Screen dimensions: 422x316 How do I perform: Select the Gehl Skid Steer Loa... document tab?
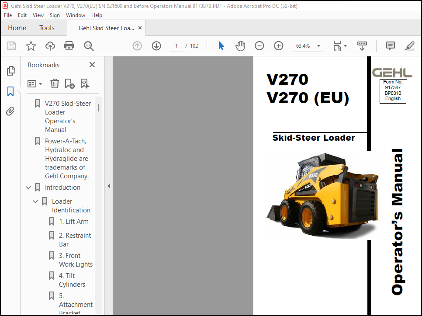(106, 28)
